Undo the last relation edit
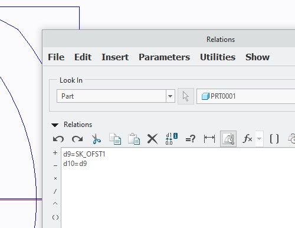The width and height of the screenshot is (295, 228). click(x=58, y=139)
